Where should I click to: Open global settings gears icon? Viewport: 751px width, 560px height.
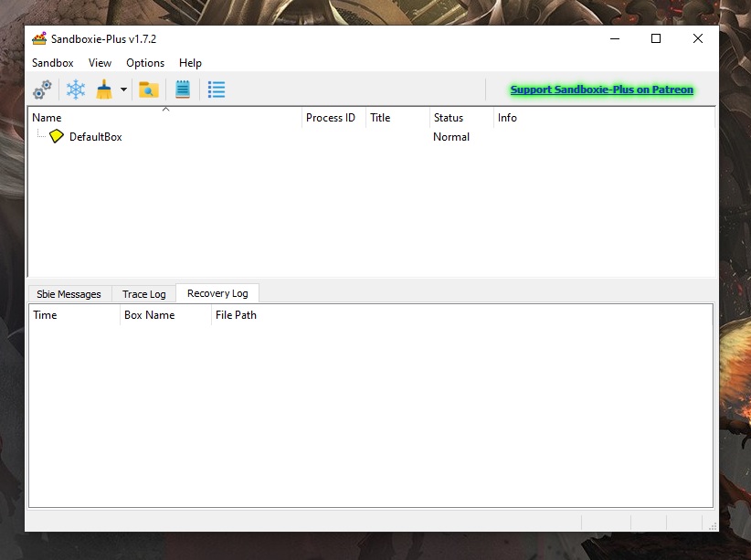[x=42, y=90]
